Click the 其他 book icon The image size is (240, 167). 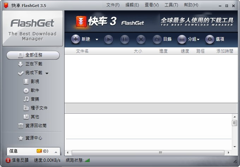[x=26, y=117]
